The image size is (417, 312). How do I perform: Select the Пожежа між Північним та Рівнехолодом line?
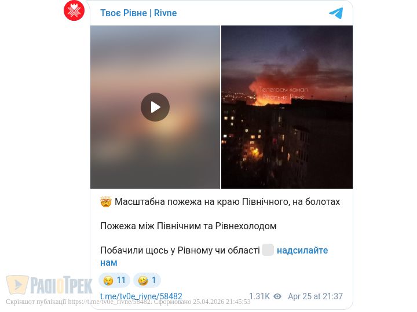pos(188,226)
